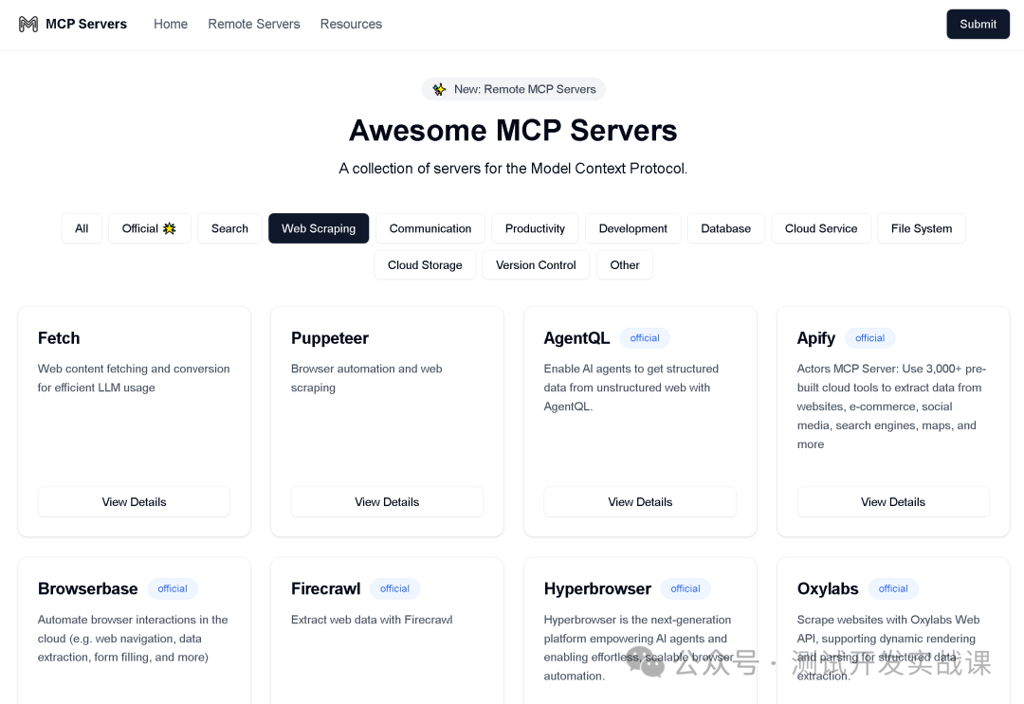The height and width of the screenshot is (704, 1024).
Task: Select the Other category filter
Action: (625, 265)
